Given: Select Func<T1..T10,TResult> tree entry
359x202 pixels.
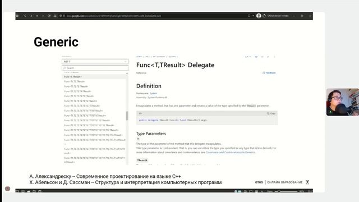Looking at the screenshot, I should point(87,120).
